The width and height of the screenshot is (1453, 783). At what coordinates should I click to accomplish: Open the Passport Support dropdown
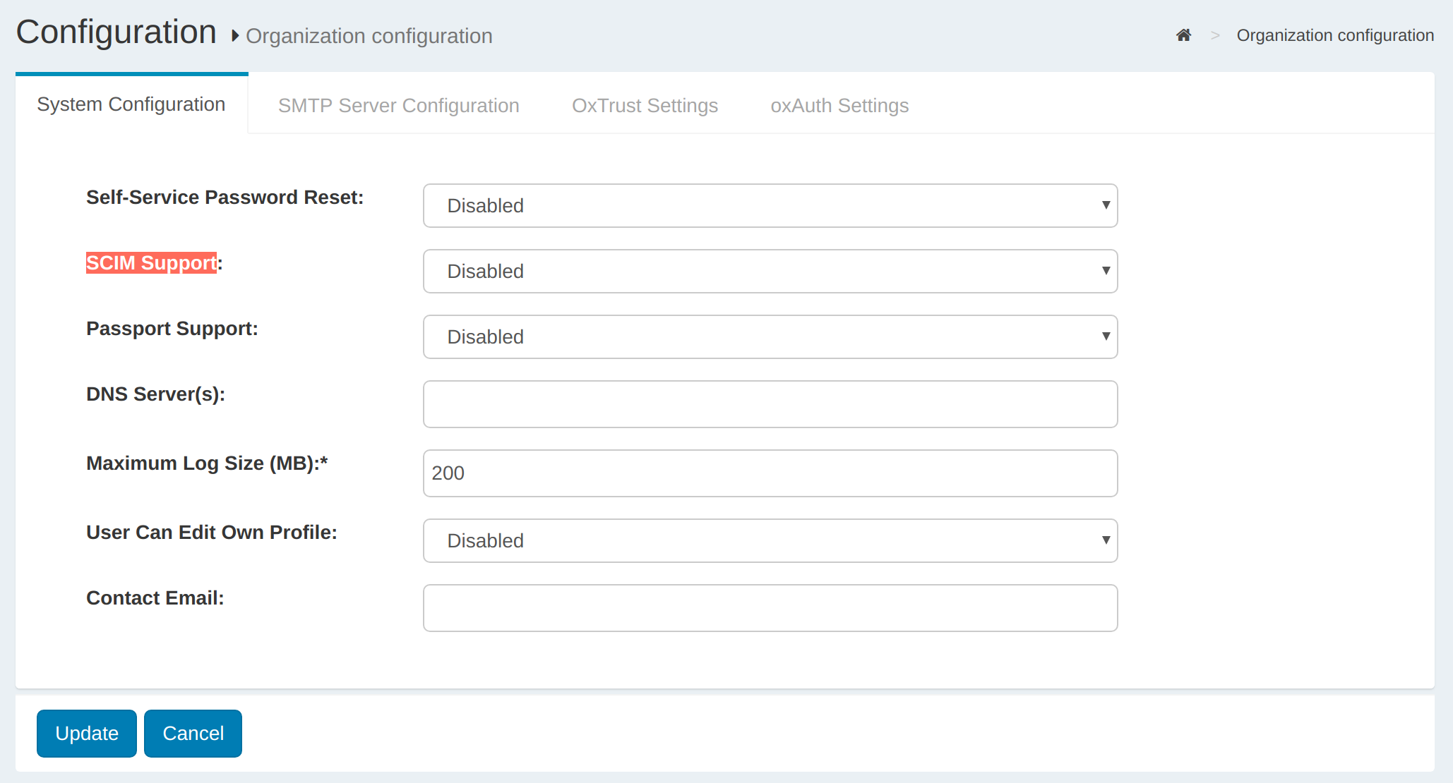click(770, 337)
